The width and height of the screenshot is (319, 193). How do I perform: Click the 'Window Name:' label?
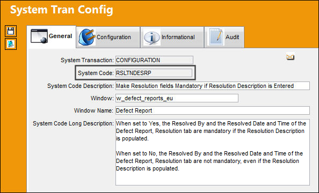93,111
